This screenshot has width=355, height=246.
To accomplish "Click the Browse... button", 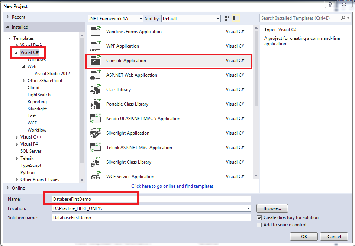I will tap(272, 208).
